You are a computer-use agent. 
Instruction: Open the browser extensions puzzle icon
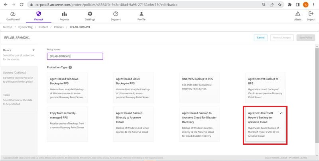click(290, 4)
